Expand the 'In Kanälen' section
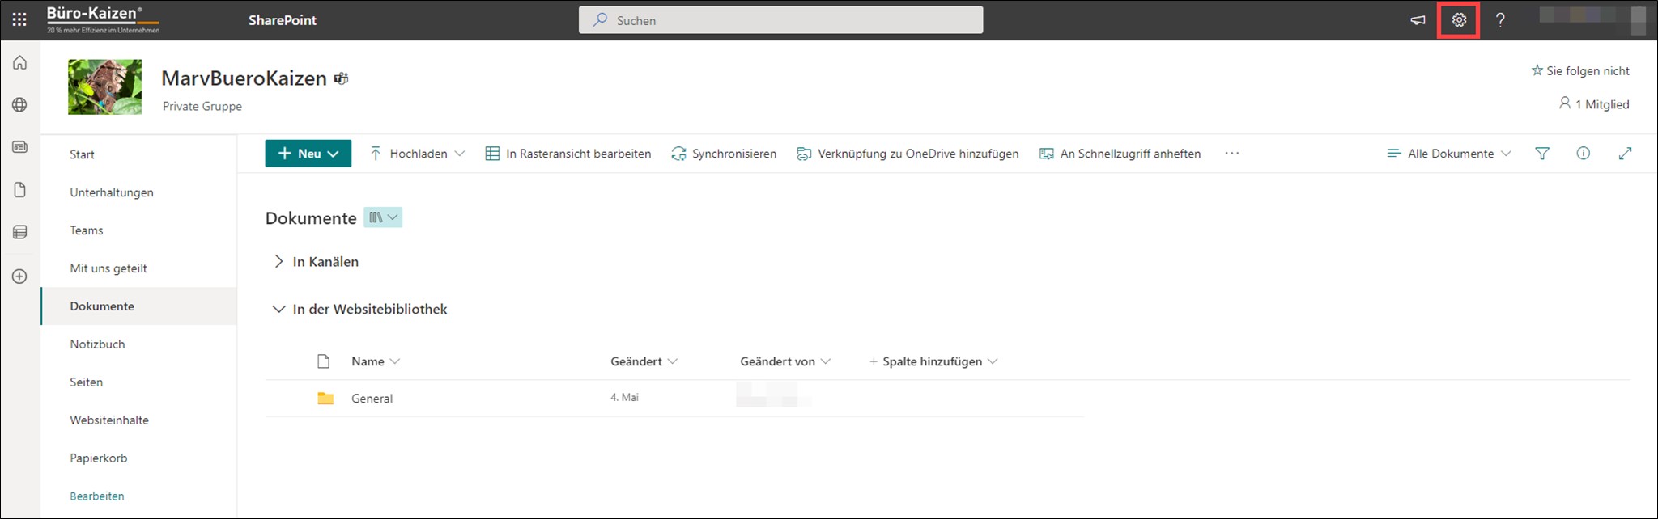Image resolution: width=1658 pixels, height=519 pixels. [x=316, y=262]
